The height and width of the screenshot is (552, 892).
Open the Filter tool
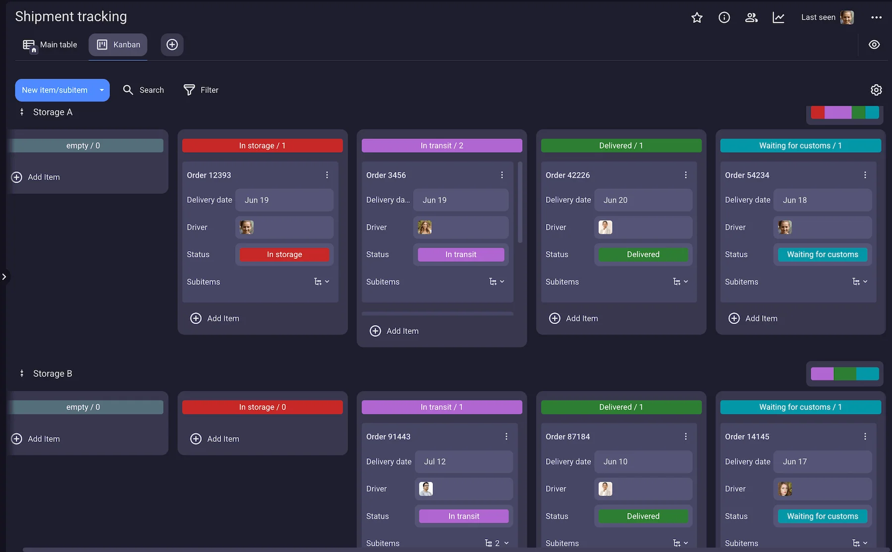click(x=201, y=90)
